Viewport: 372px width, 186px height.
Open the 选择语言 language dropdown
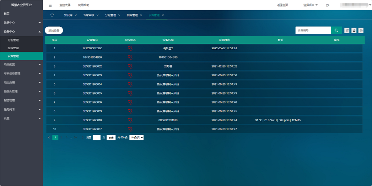pyautogui.click(x=308, y=5)
